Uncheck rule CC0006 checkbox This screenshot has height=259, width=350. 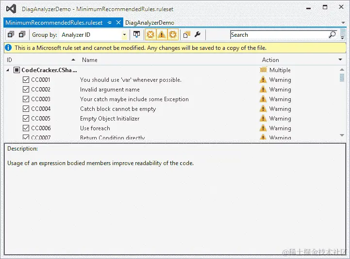tap(26, 128)
